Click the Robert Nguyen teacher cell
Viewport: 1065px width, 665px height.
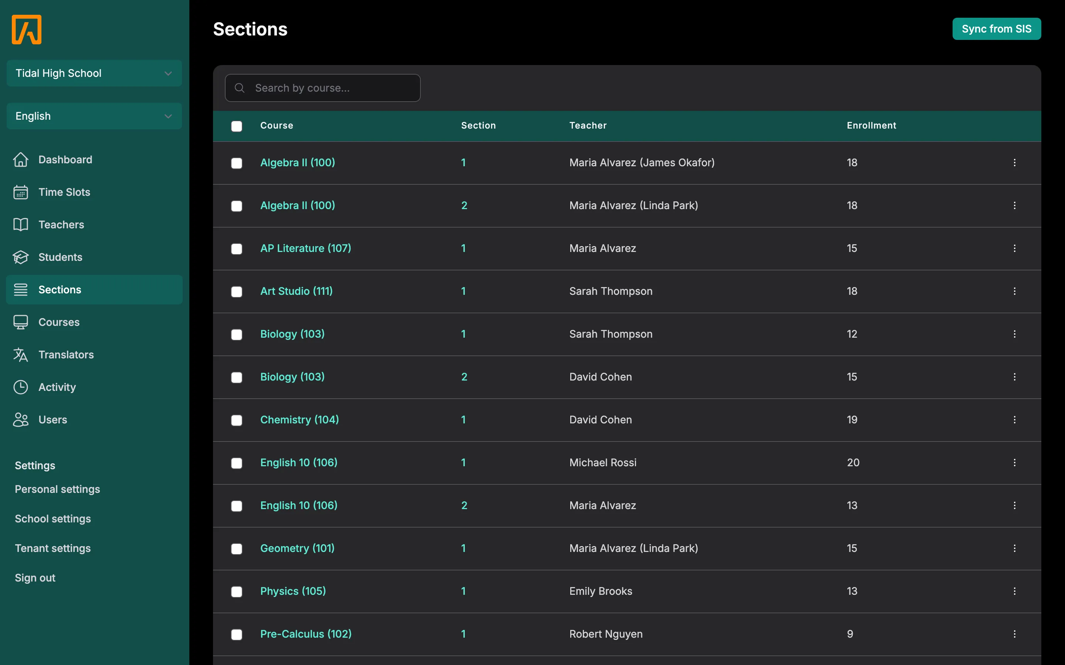click(x=606, y=634)
